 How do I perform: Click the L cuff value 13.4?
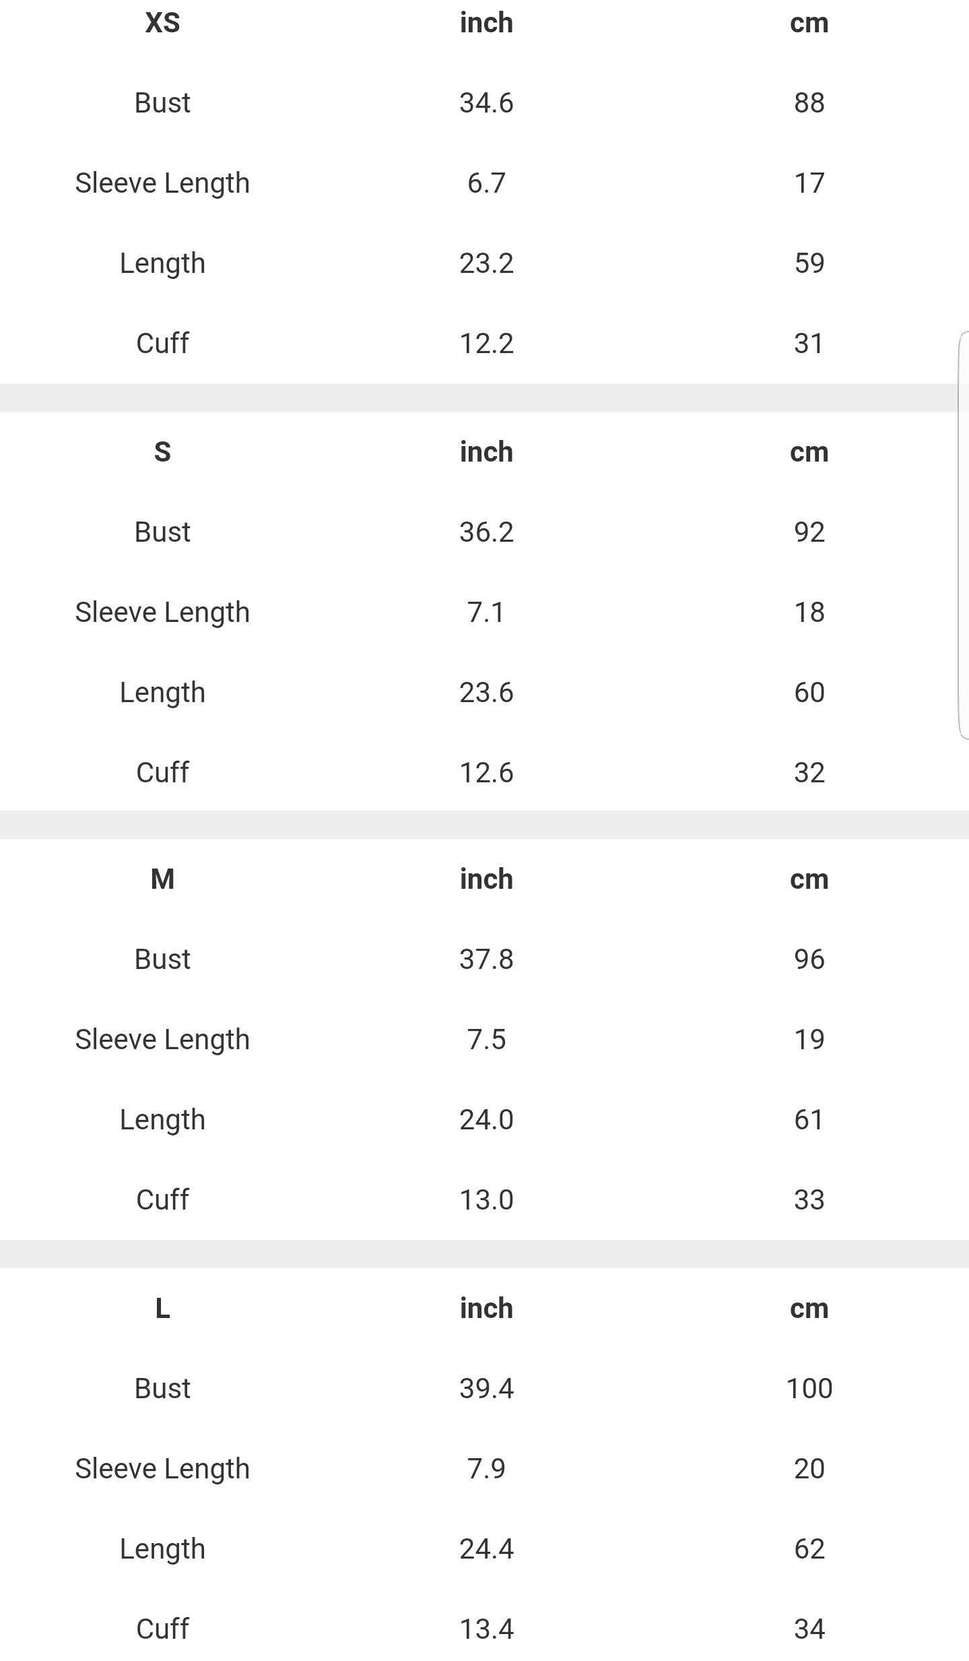click(486, 1629)
